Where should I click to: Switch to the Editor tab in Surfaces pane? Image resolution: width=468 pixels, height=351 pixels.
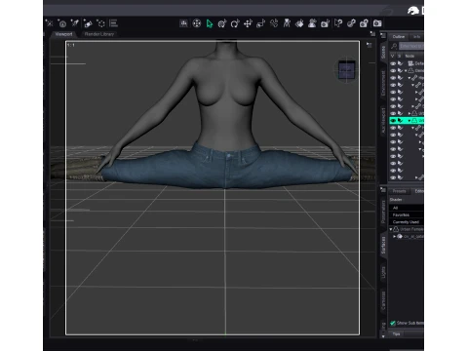(x=418, y=191)
